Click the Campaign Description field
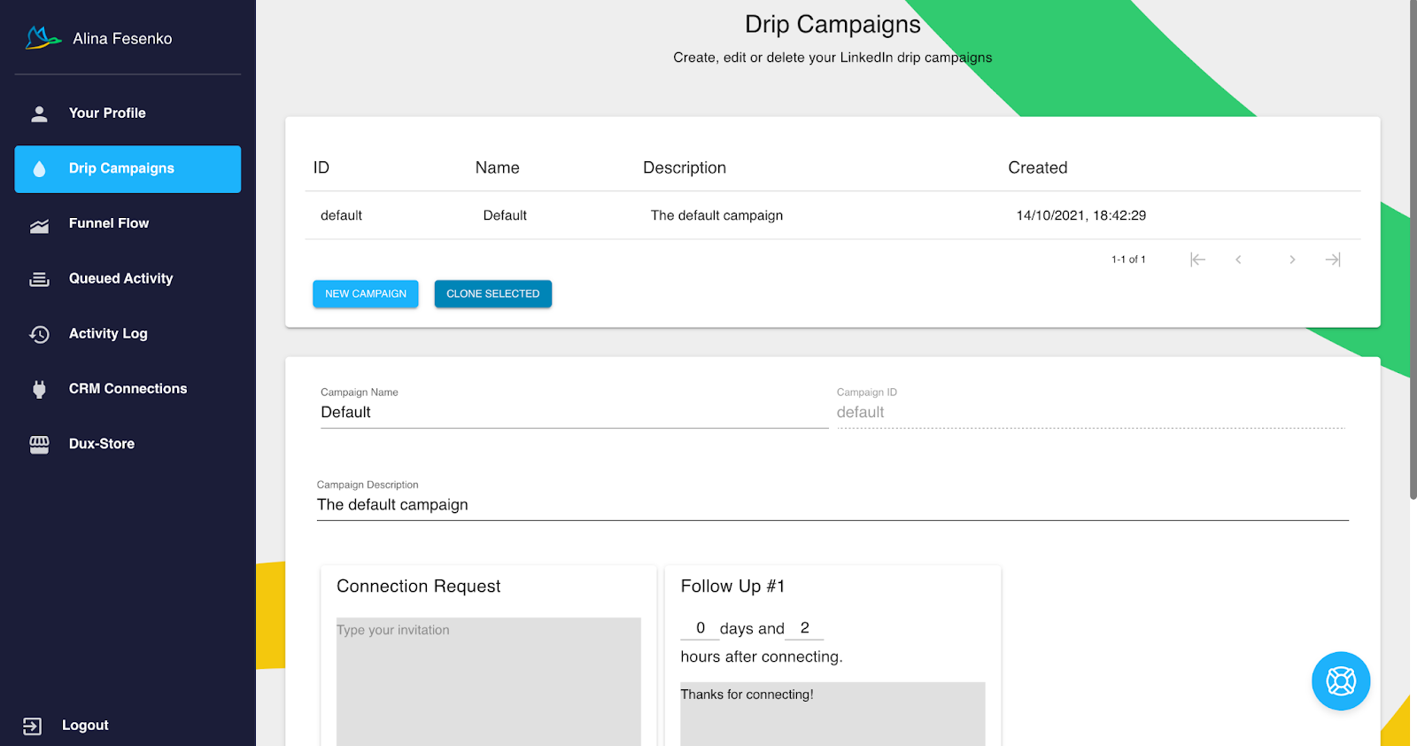This screenshot has height=746, width=1417. 832,505
